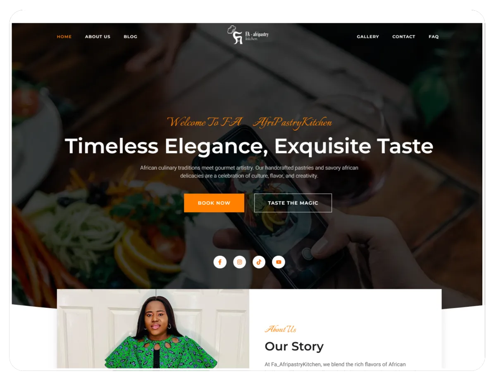Open the YouTube social icon

pyautogui.click(x=279, y=262)
